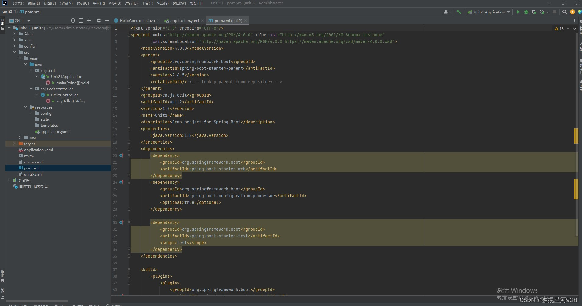Viewport: 582px width, 306px height.
Task: Open Search Everywhere magnifier icon
Action: (565, 12)
